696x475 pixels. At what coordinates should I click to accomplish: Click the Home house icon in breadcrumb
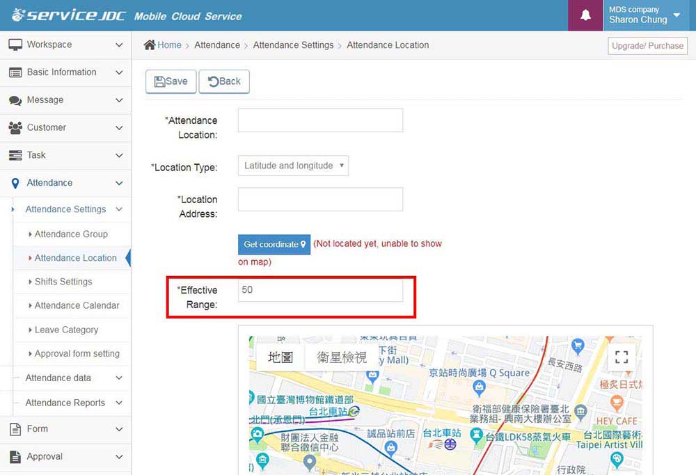pyautogui.click(x=150, y=45)
